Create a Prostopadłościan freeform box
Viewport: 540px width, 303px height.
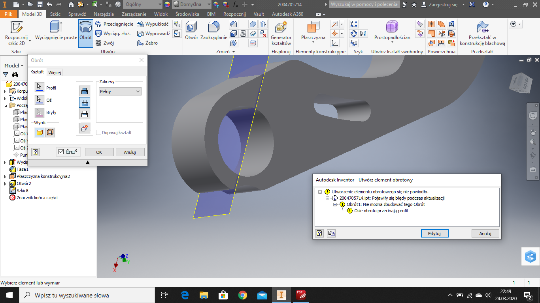point(392,32)
